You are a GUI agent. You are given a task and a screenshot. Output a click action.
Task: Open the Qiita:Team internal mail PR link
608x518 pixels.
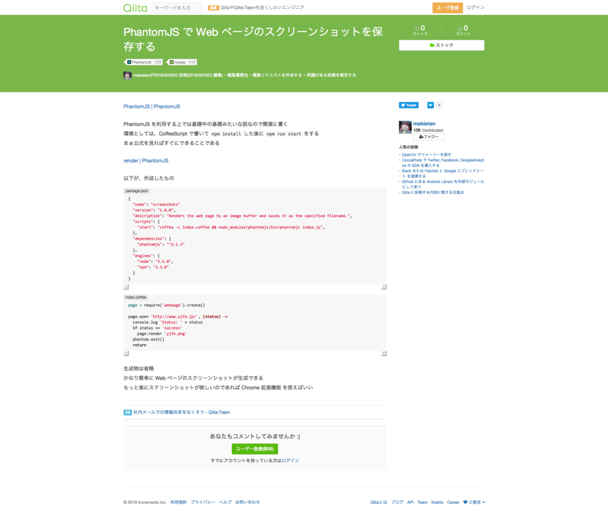point(182,412)
